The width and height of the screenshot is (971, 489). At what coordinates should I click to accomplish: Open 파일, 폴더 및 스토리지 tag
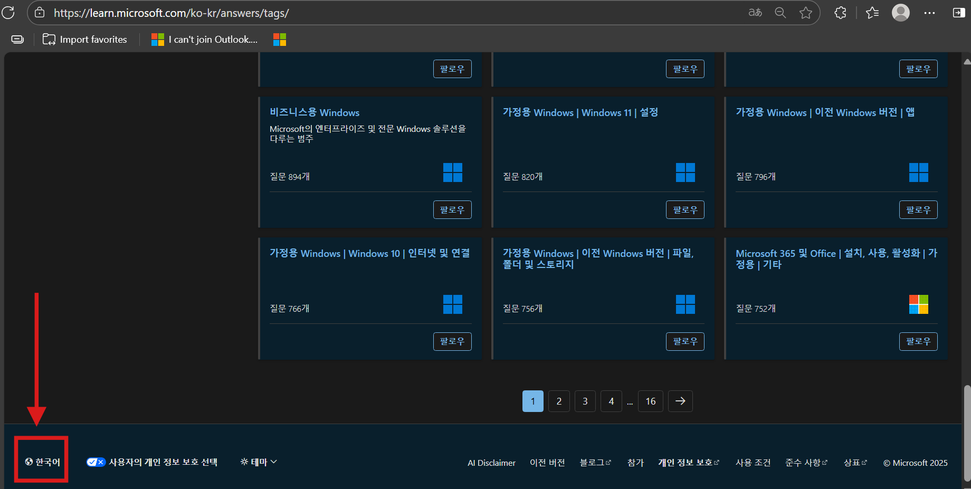point(598,258)
